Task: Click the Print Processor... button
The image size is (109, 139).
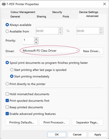Action: [x=54, y=122]
